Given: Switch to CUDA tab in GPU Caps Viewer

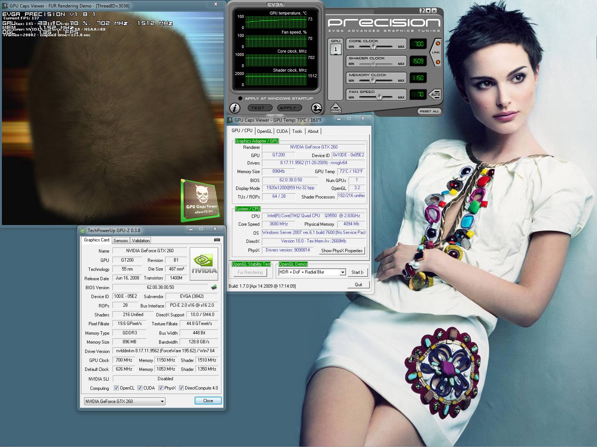Looking at the screenshot, I should point(282,131).
